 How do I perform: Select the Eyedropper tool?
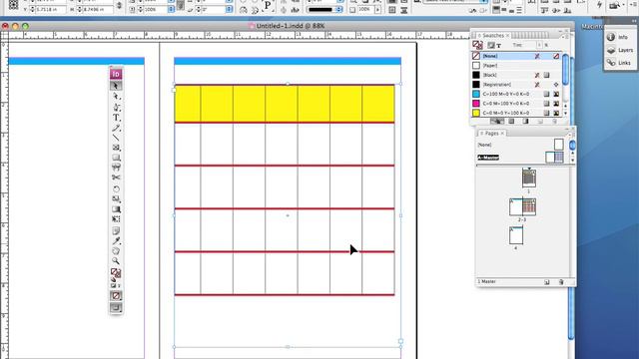(116, 241)
